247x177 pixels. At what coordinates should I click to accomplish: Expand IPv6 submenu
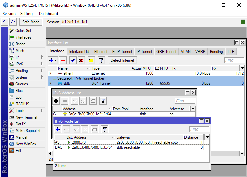27,64
